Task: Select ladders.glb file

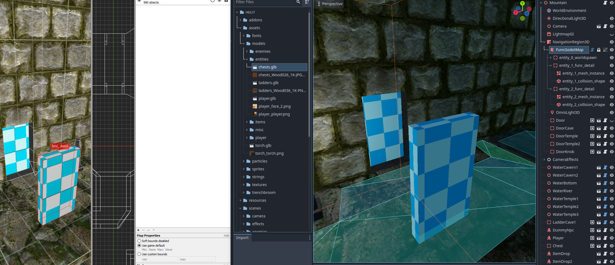Action: [x=268, y=83]
